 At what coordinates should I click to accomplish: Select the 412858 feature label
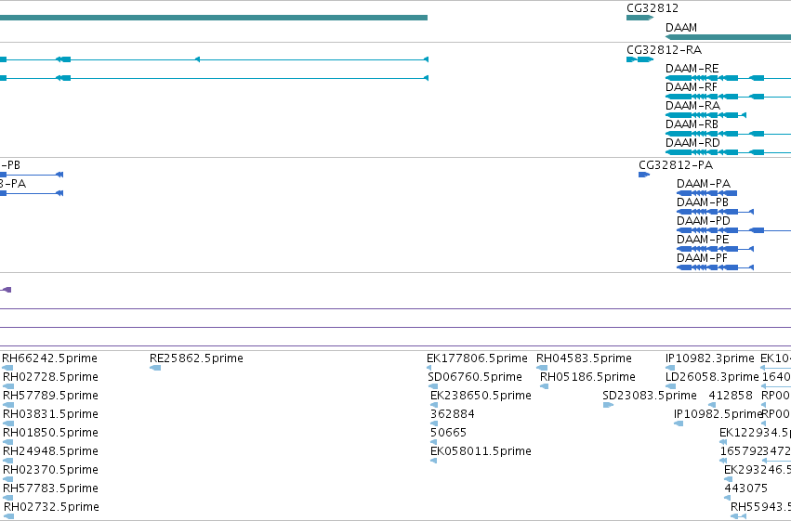pos(731,396)
